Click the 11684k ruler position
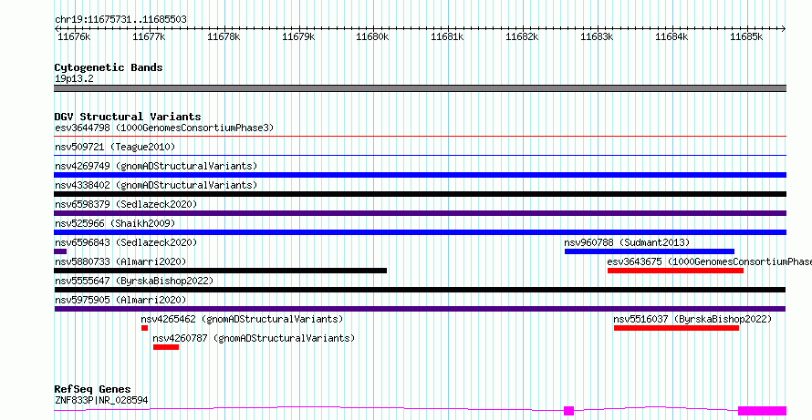This screenshot has height=420, width=812. pos(671,36)
